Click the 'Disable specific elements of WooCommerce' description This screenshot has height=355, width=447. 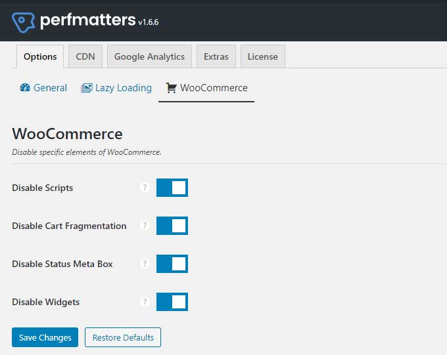click(x=87, y=152)
